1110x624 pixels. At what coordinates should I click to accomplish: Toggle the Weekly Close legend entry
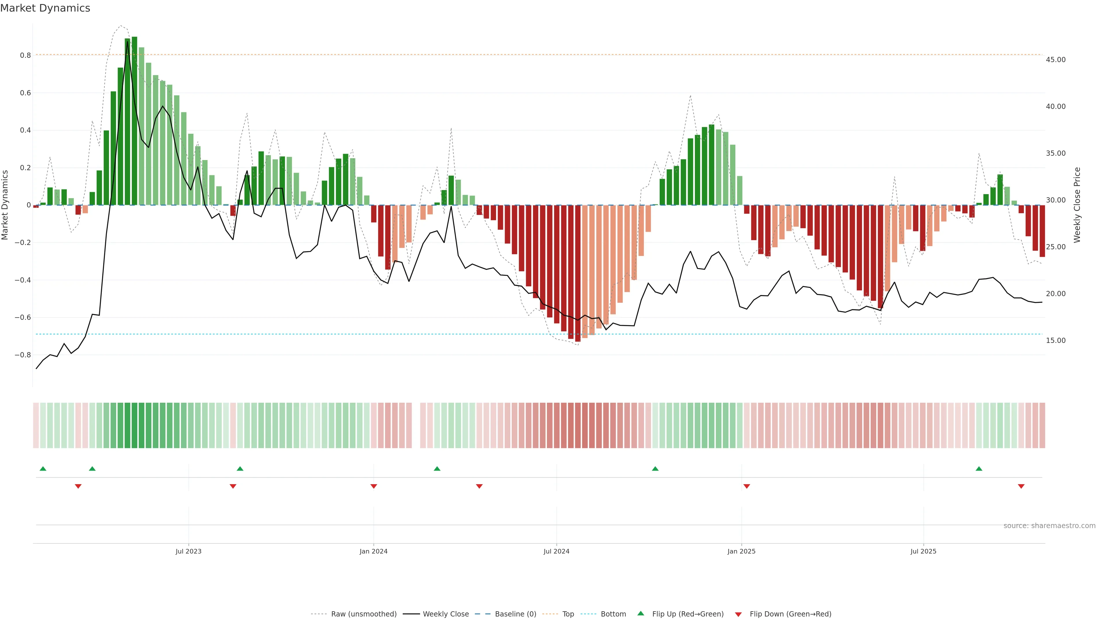pyautogui.click(x=445, y=614)
